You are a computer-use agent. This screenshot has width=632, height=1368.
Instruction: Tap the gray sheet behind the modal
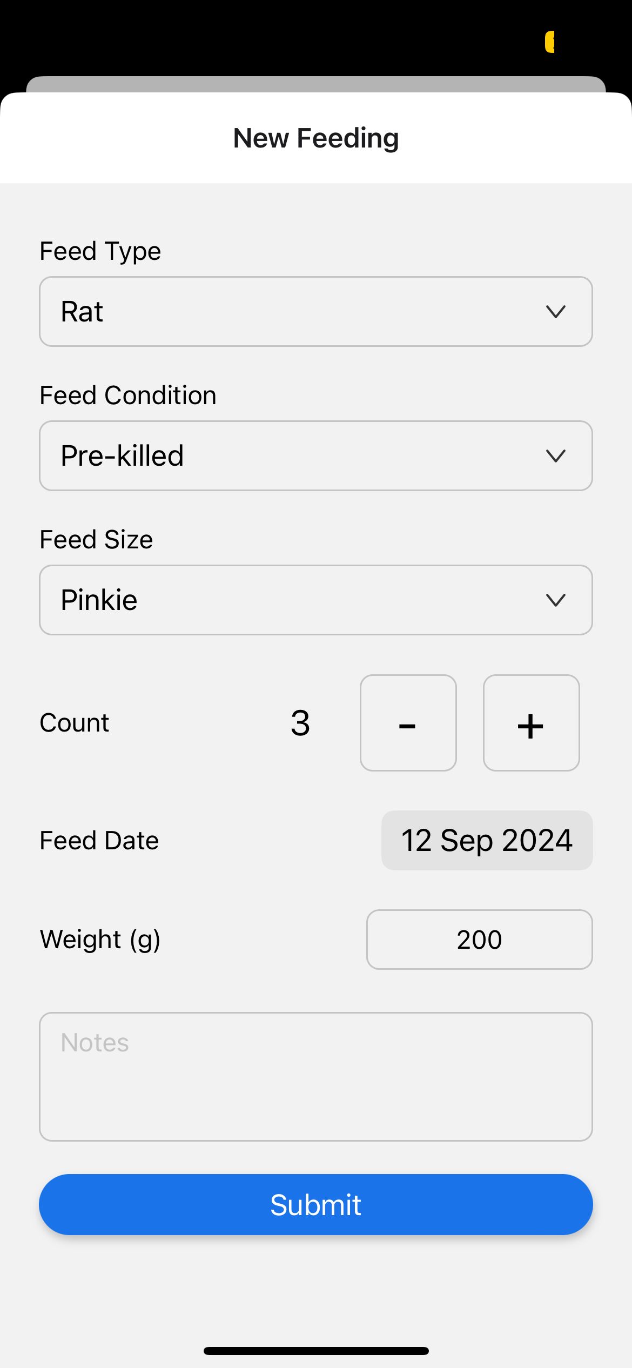[x=315, y=84]
